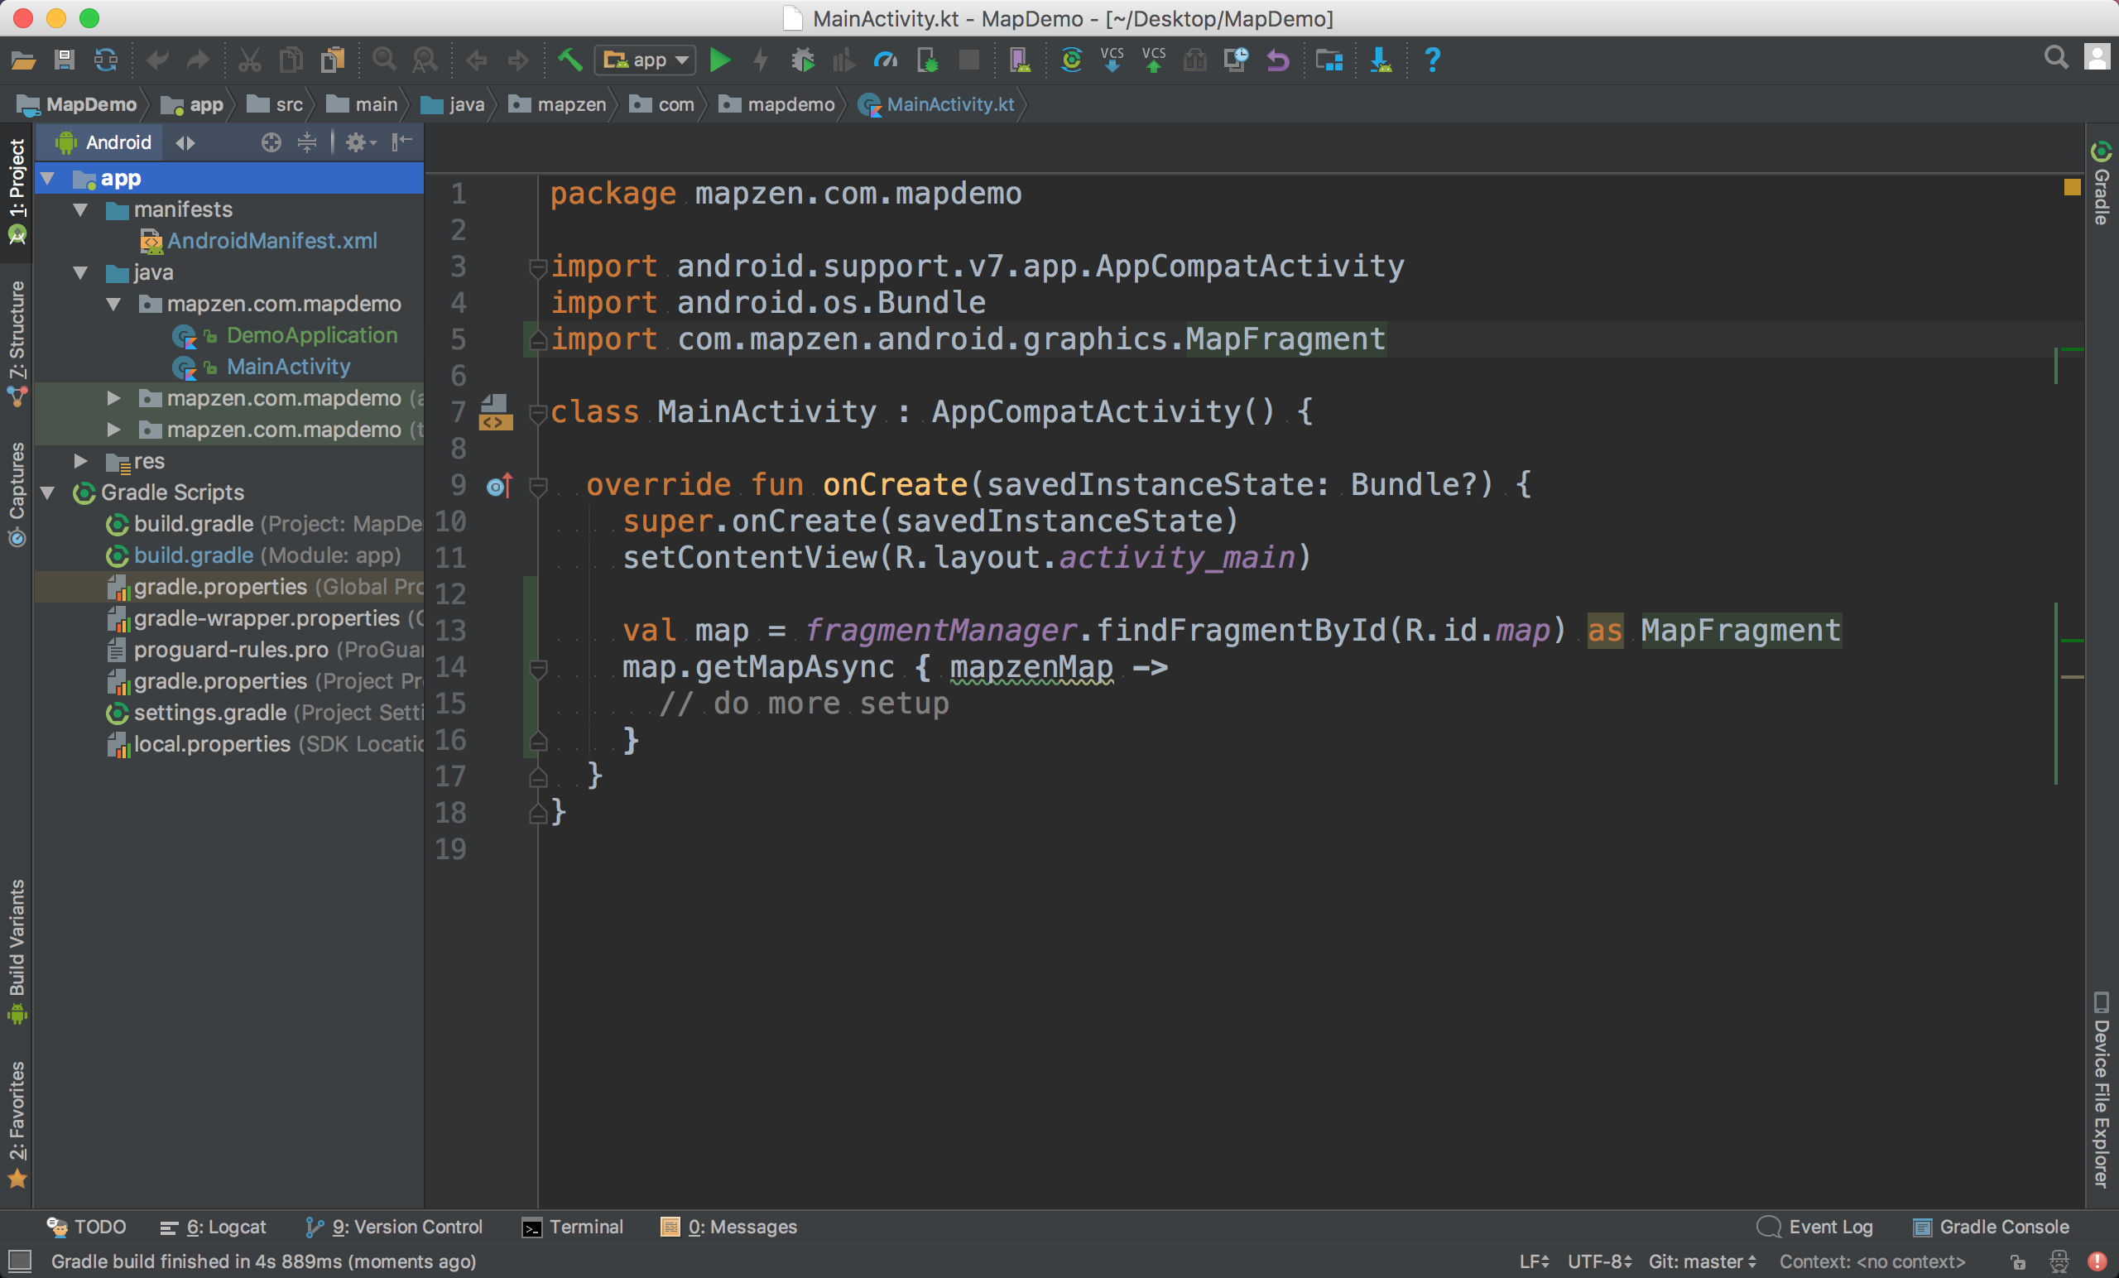Open Project Structure toolbar icon
The height and width of the screenshot is (1278, 2119).
click(x=1329, y=60)
